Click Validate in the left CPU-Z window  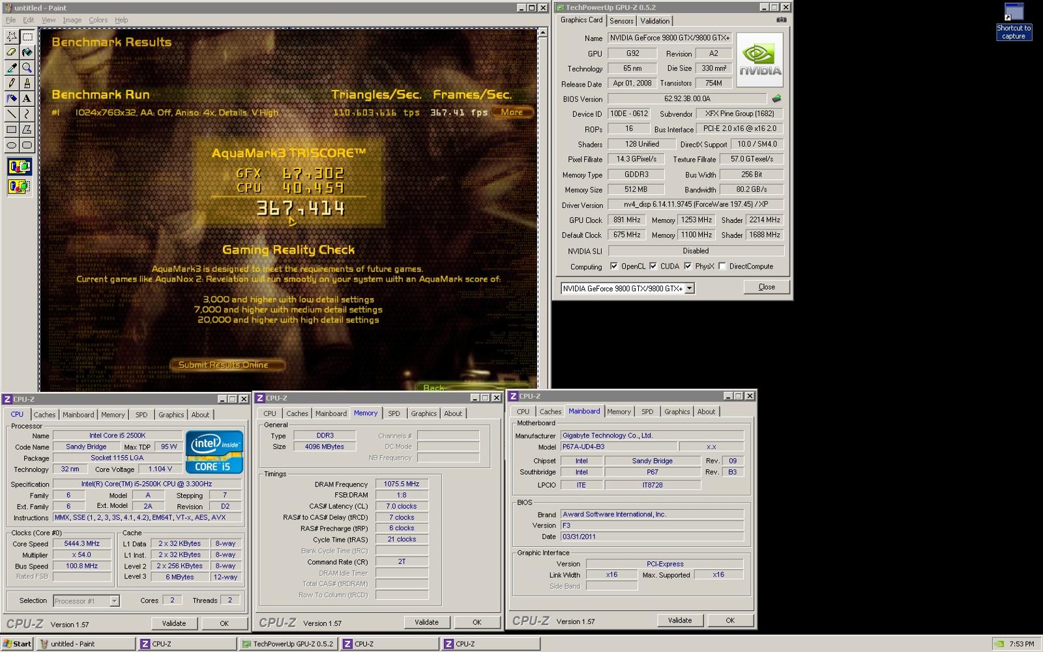(x=174, y=623)
